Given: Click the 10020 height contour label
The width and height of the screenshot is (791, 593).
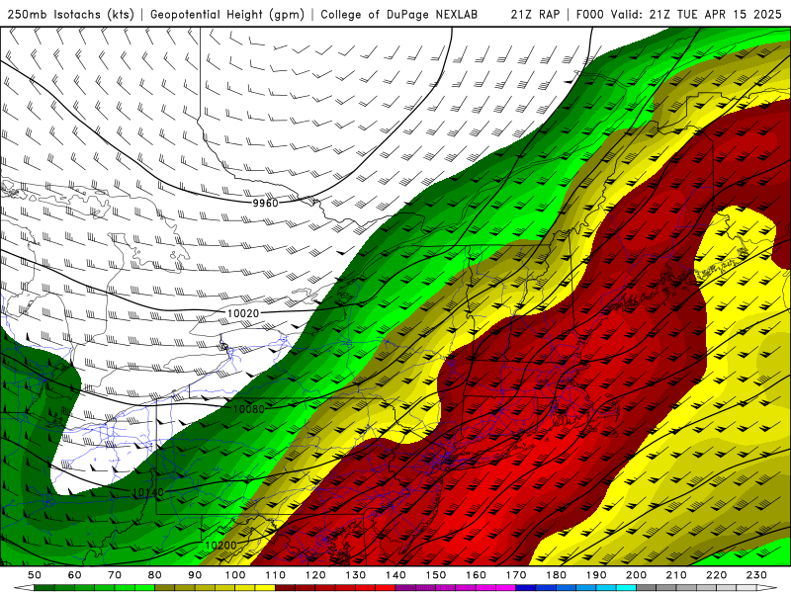Looking at the screenshot, I should 242,313.
